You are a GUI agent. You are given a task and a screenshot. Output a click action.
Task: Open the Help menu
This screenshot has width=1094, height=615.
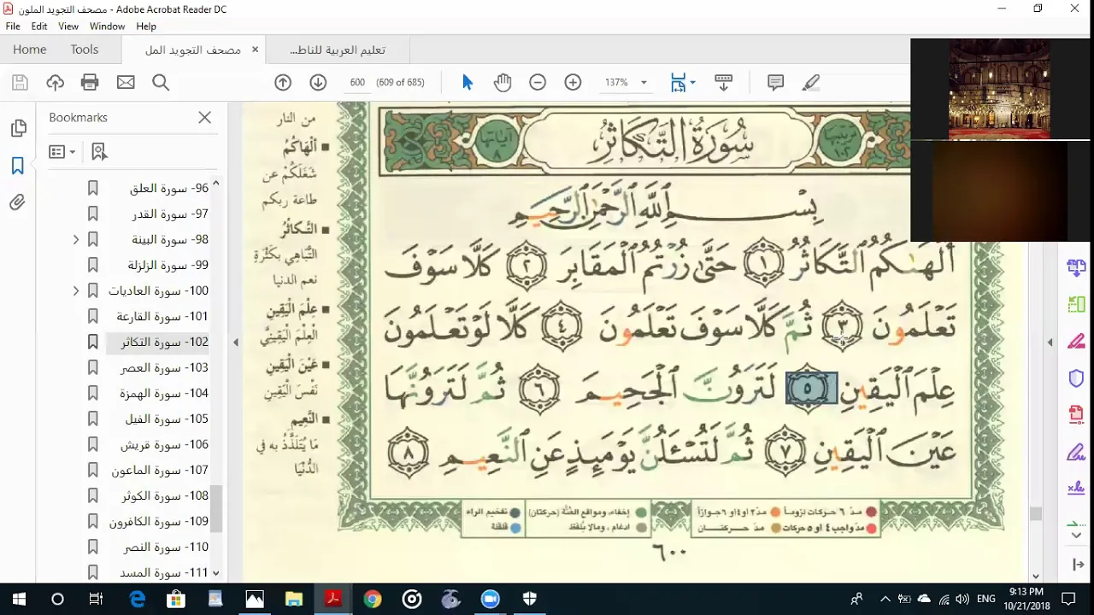(x=146, y=26)
